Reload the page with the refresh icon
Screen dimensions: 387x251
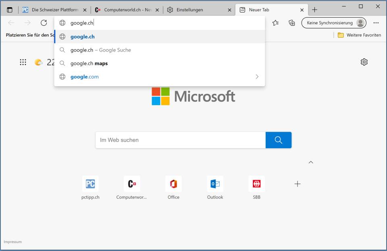point(44,23)
